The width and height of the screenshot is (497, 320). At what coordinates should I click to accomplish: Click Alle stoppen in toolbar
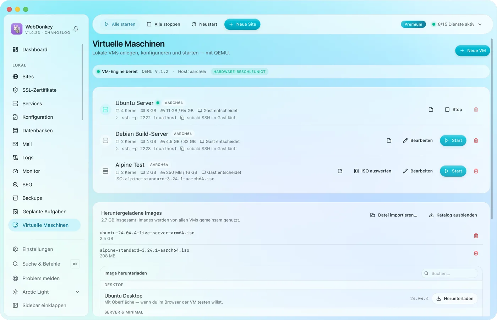pos(164,24)
